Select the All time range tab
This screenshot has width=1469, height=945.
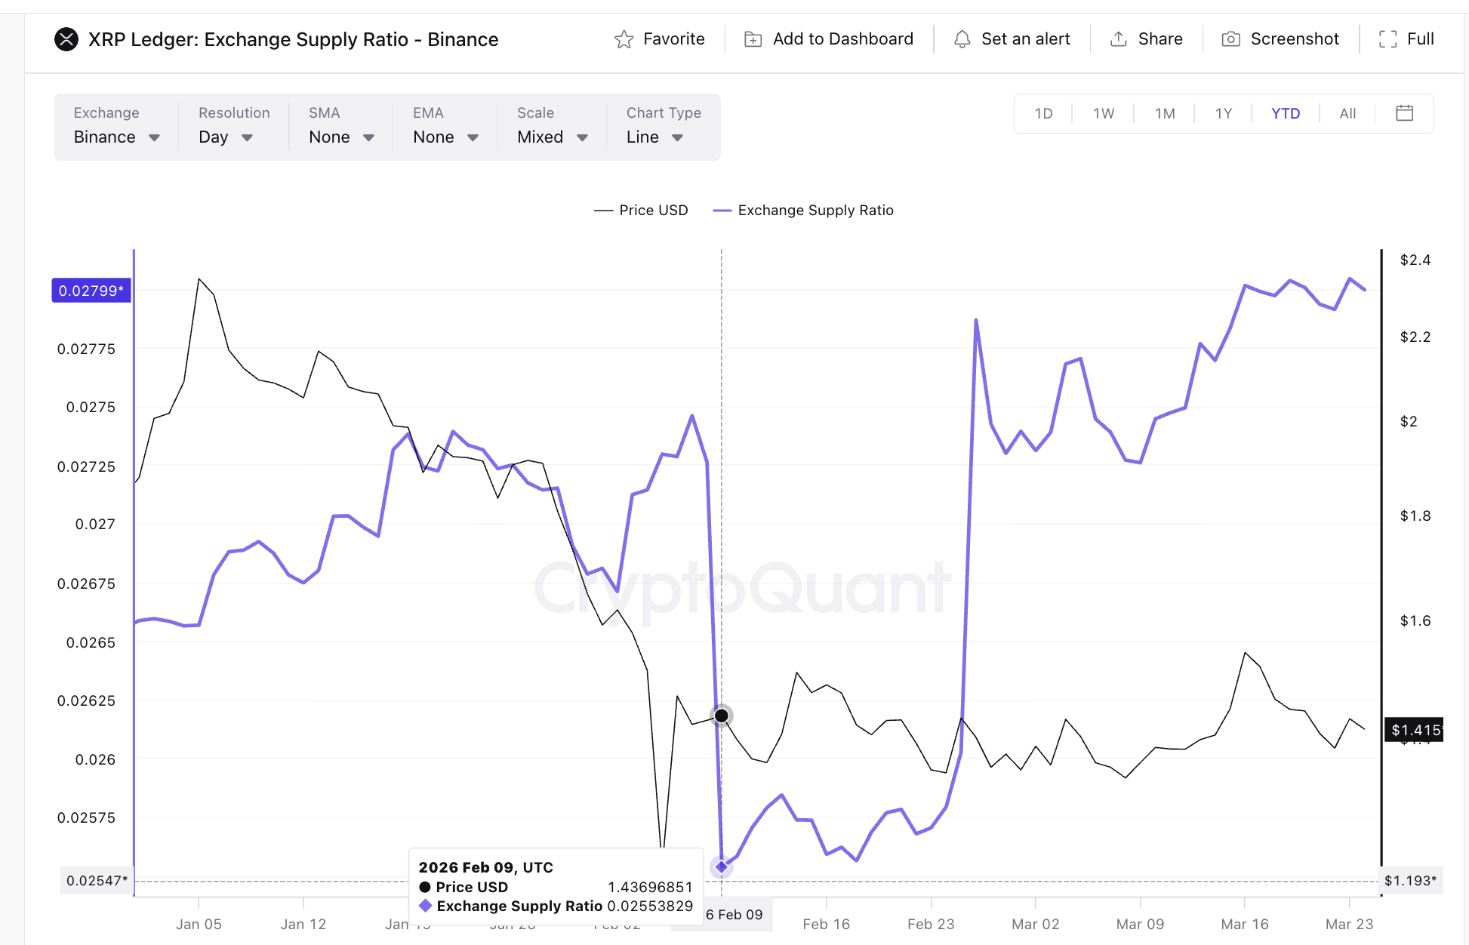pyautogui.click(x=1347, y=113)
